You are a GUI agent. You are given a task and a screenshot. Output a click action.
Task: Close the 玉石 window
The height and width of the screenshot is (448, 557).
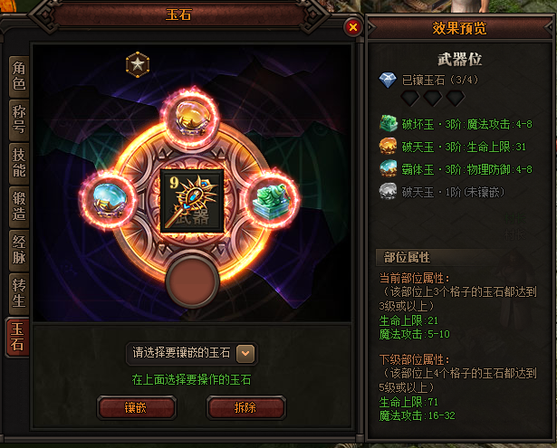(x=352, y=27)
